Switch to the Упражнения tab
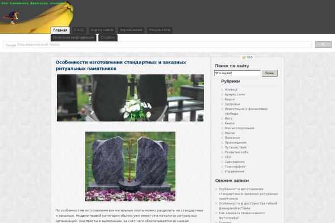The image size is (335, 223). [131, 30]
